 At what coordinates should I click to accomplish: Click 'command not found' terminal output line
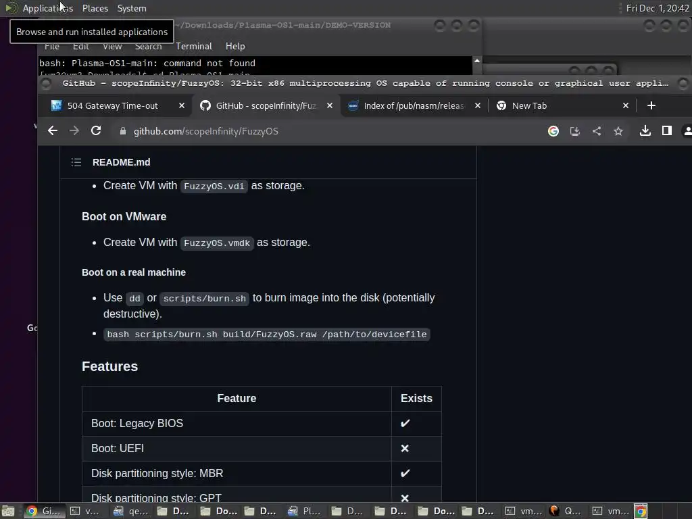click(147, 63)
